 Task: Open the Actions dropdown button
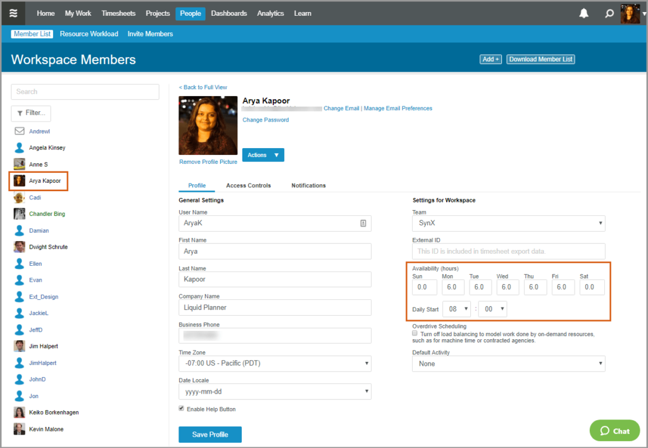(x=263, y=155)
